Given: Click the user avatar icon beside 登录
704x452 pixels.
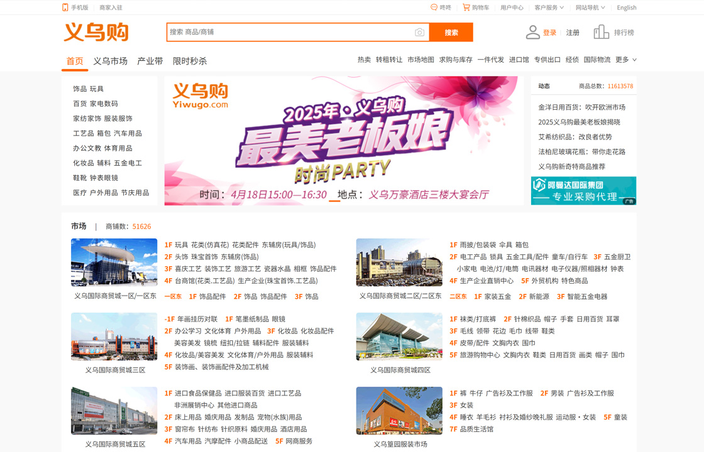Looking at the screenshot, I should click(532, 32).
